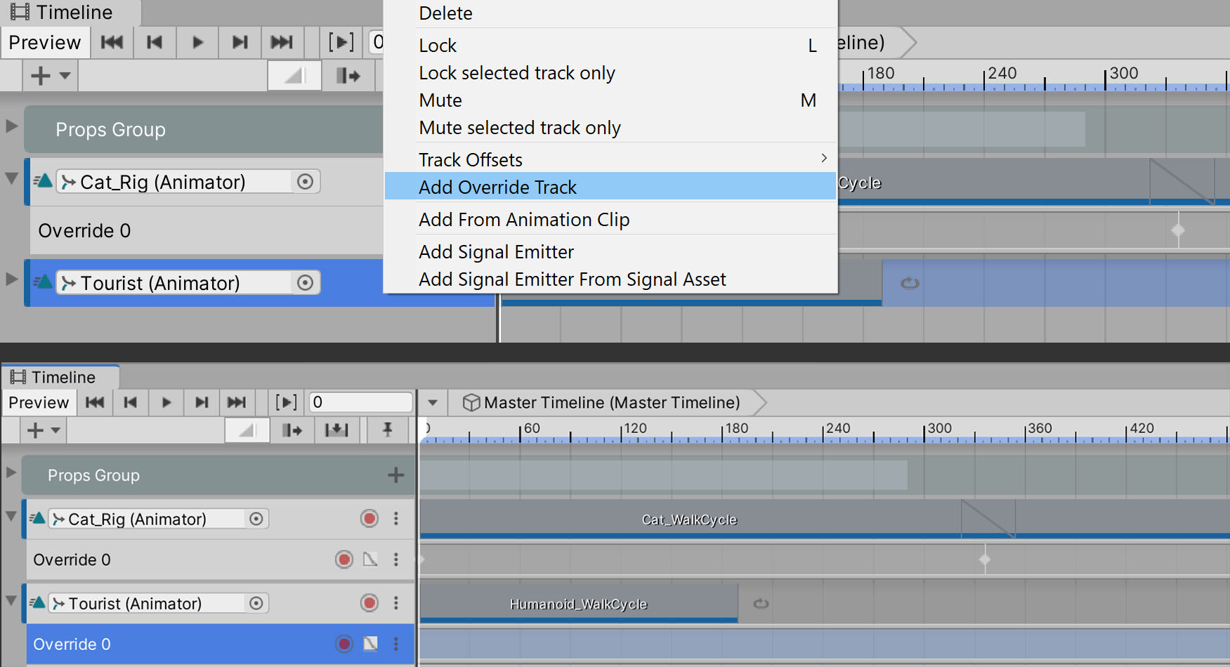Screen dimensions: 1230x667
Task: Click the frame number field showing 0
Action: pyautogui.click(x=360, y=402)
